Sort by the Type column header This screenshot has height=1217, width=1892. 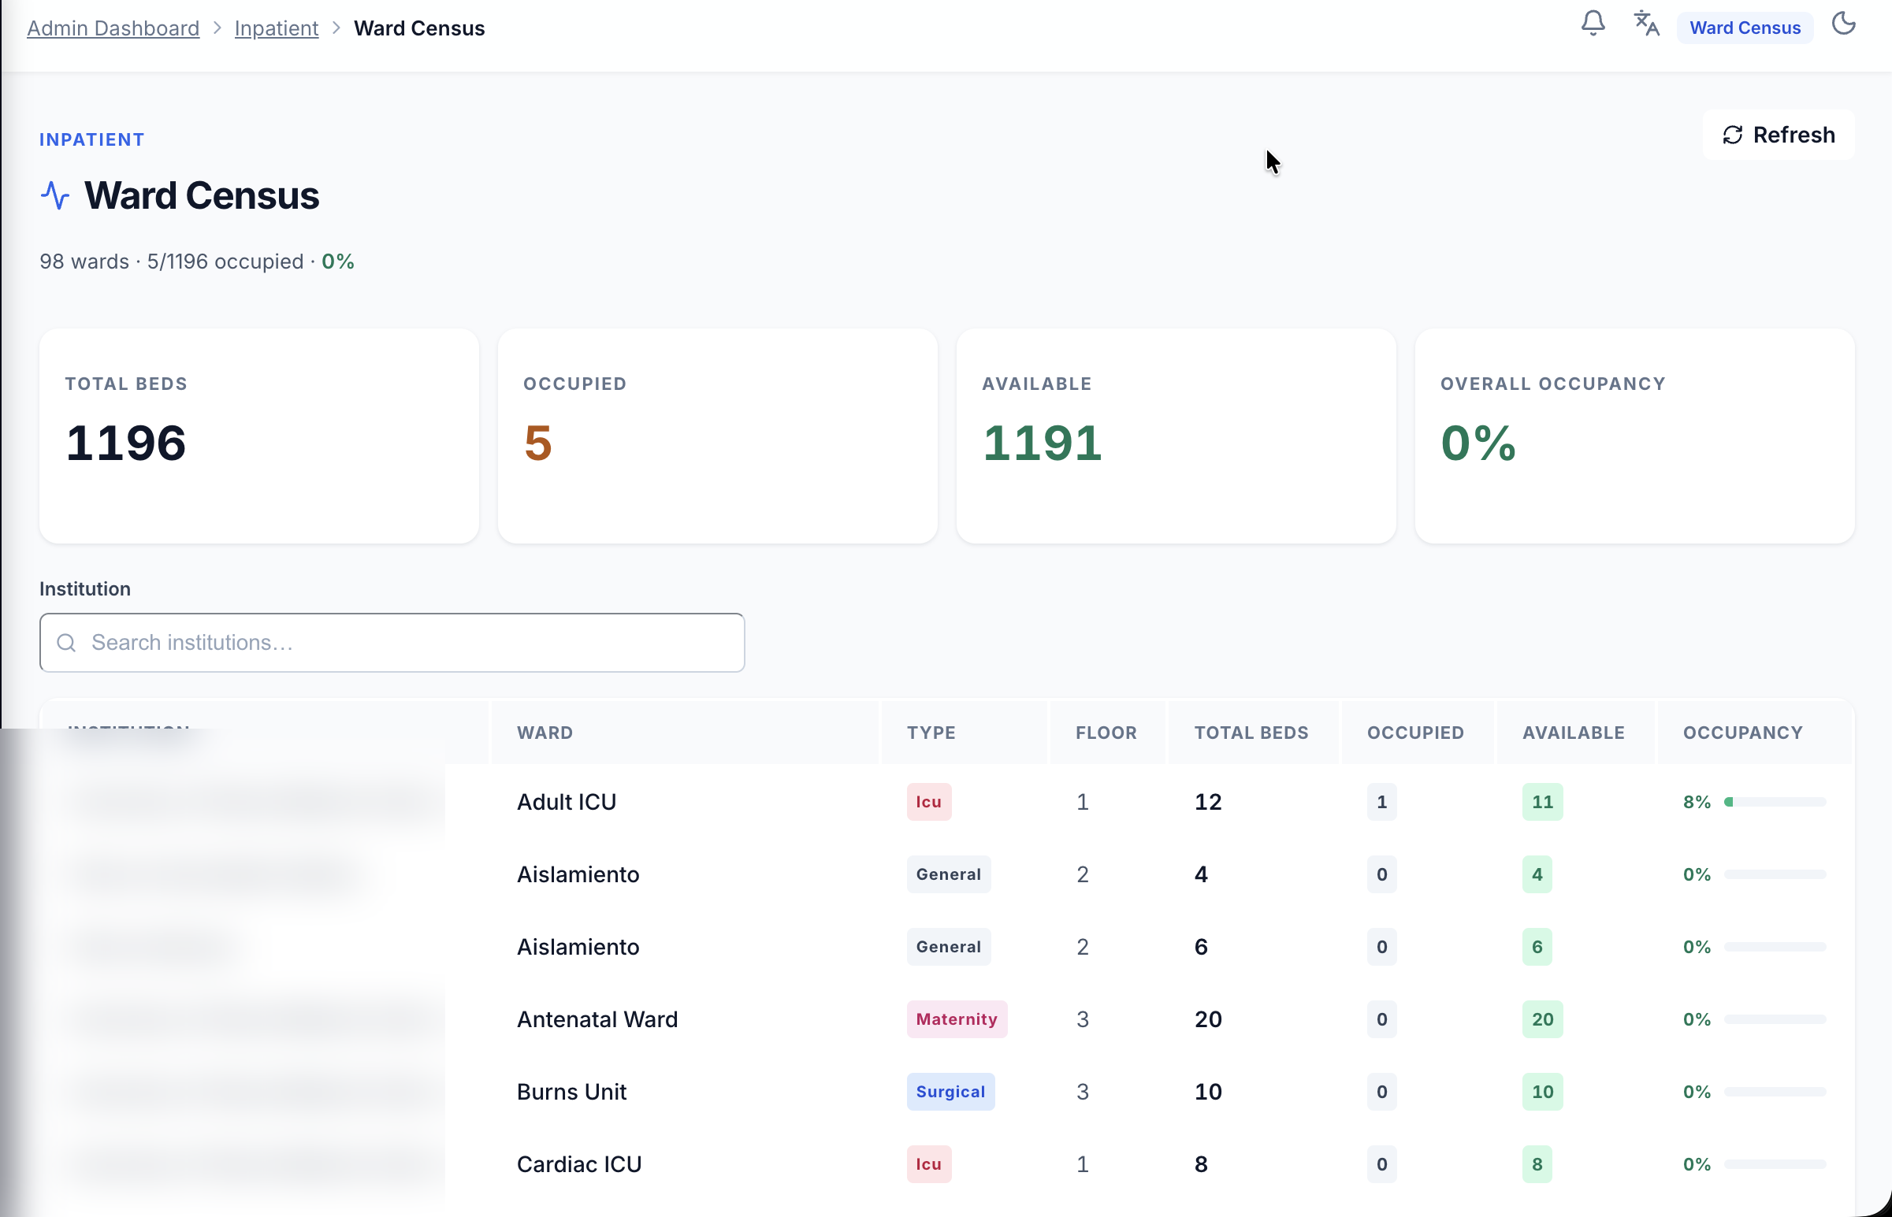pos(931,733)
